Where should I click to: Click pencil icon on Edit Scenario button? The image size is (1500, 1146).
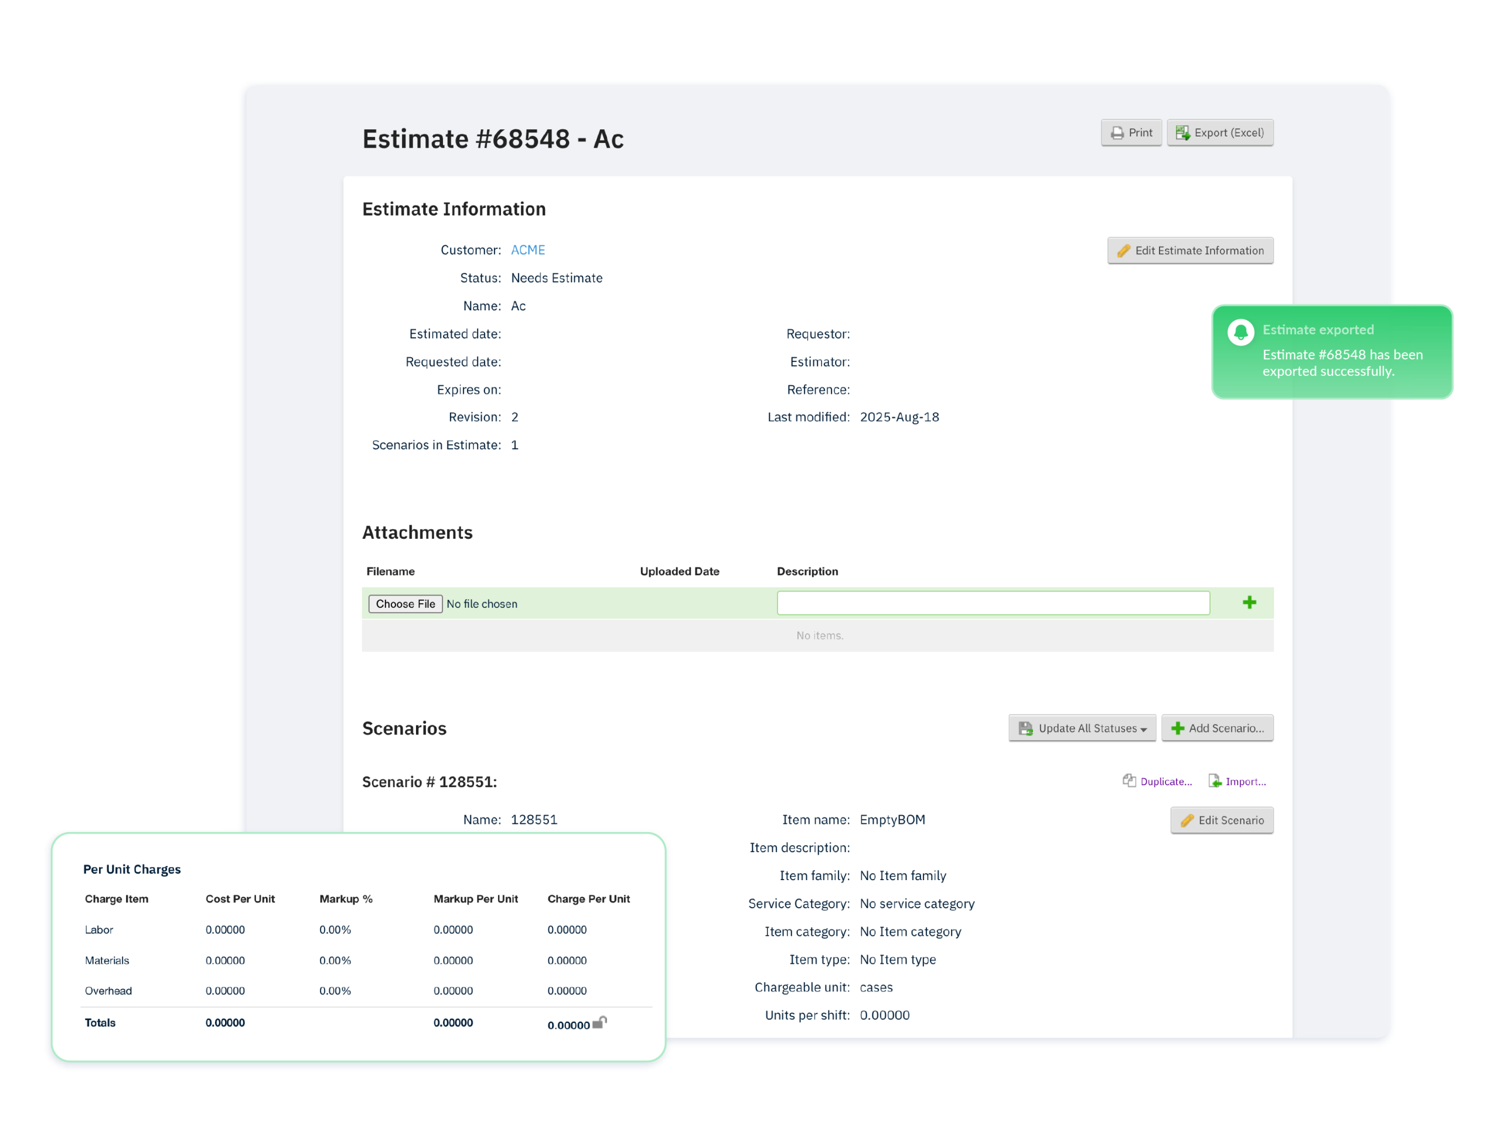click(x=1187, y=820)
